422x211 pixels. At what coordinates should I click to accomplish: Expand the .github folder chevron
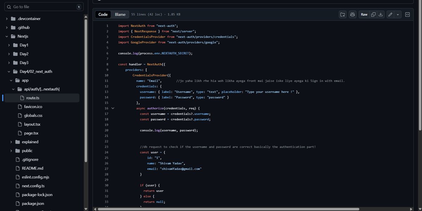[7, 27]
